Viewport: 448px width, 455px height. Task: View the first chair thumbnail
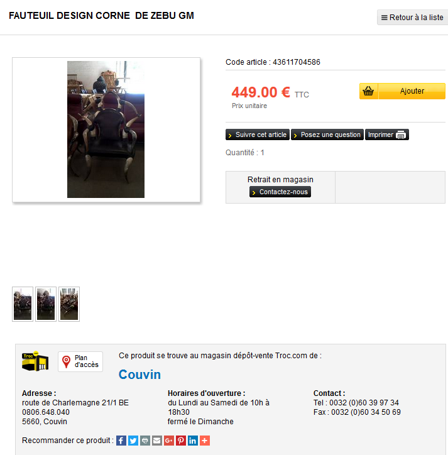23,304
